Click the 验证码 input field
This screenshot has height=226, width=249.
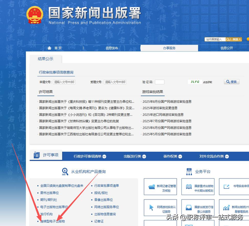click(x=160, y=82)
